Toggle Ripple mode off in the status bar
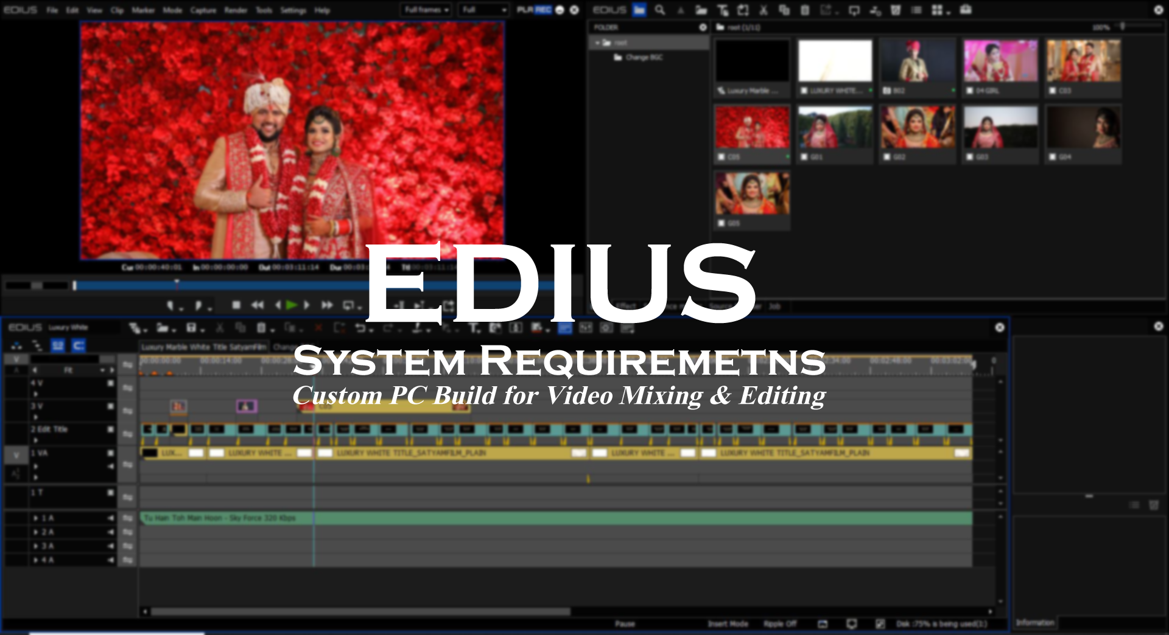The height and width of the screenshot is (635, 1169). click(779, 623)
